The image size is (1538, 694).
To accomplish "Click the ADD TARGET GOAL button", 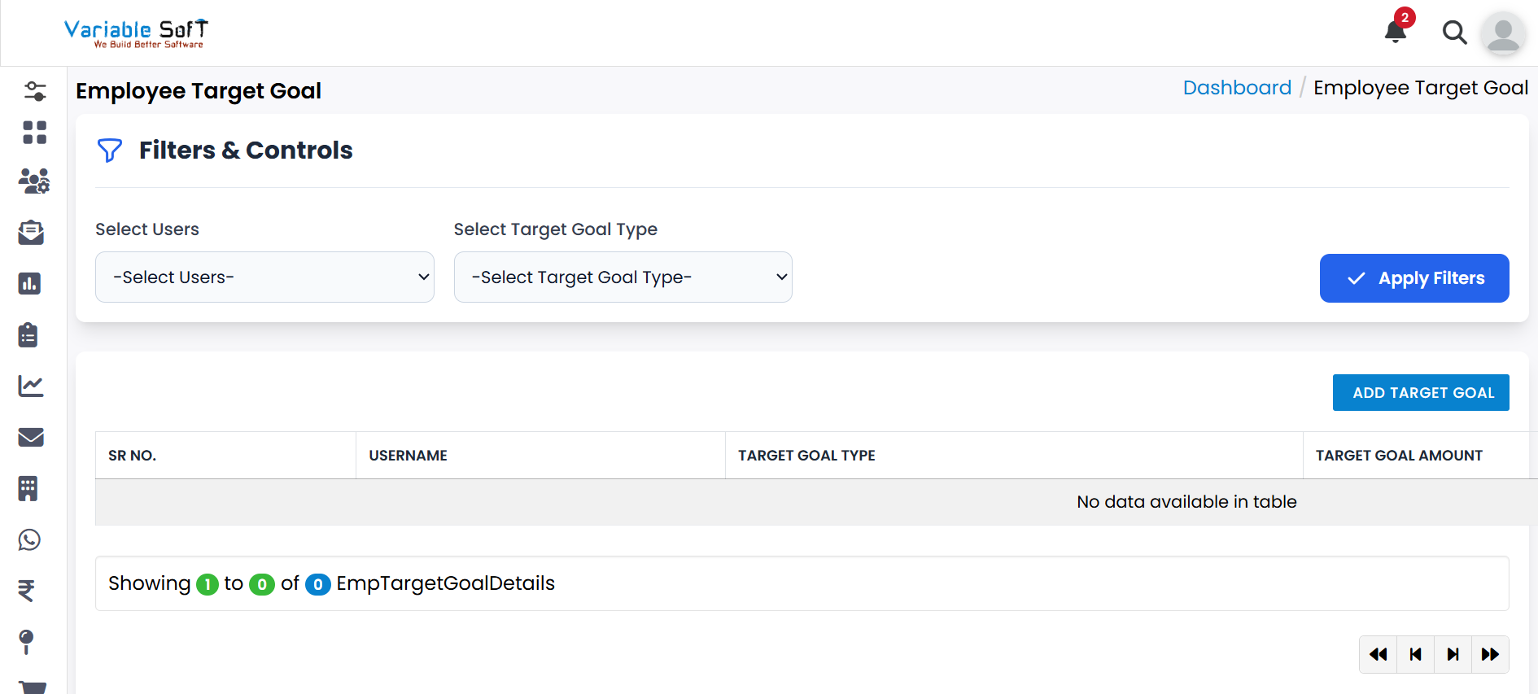I will pyautogui.click(x=1420, y=393).
